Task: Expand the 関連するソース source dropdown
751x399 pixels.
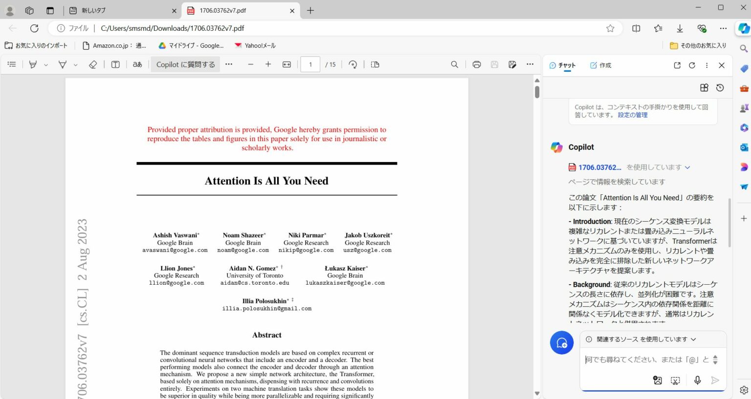Action: (x=693, y=339)
